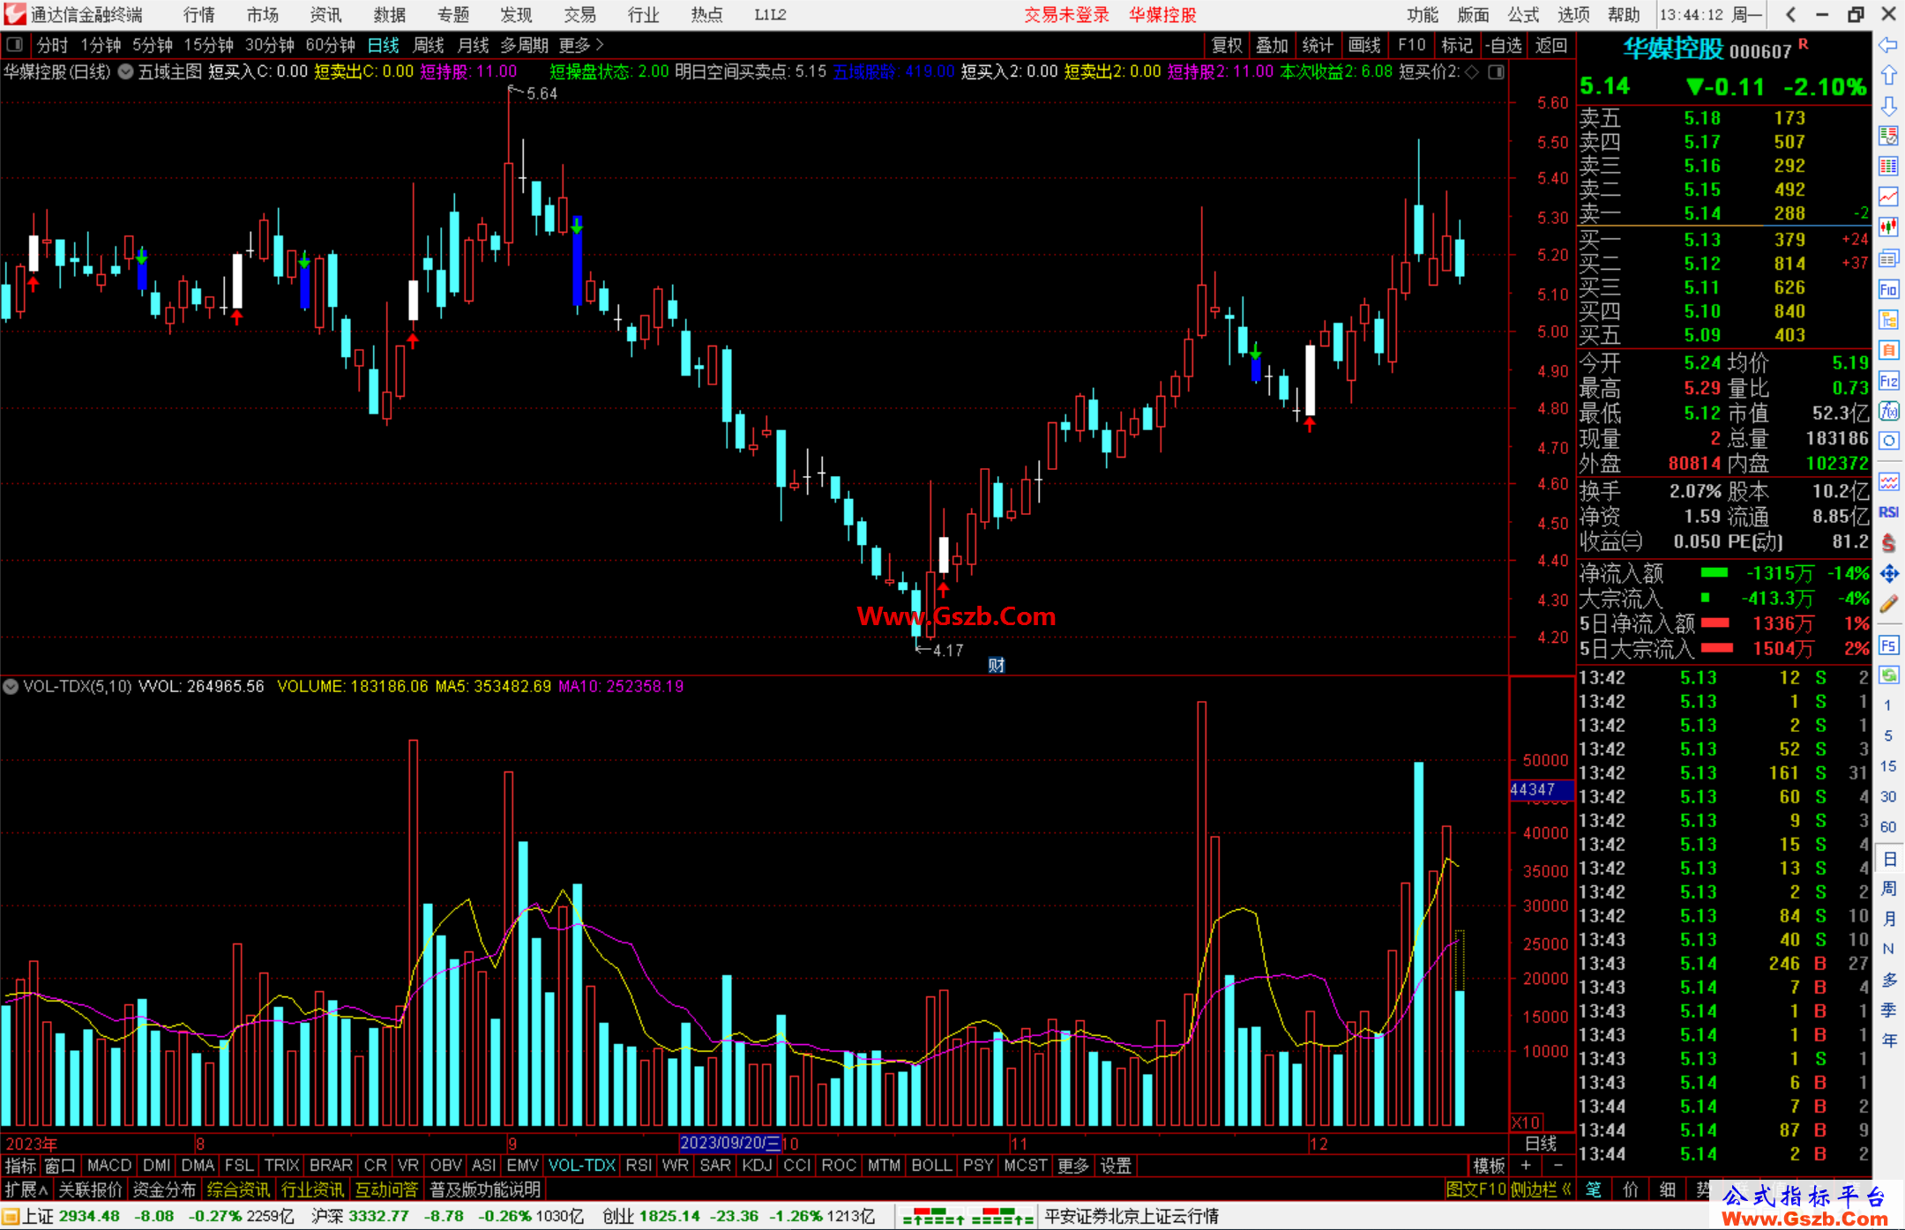
Task: Open the 功能 menu
Action: click(x=1422, y=15)
